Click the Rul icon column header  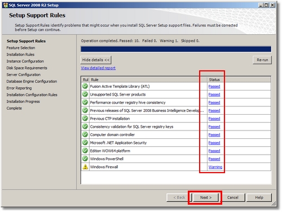(85, 80)
